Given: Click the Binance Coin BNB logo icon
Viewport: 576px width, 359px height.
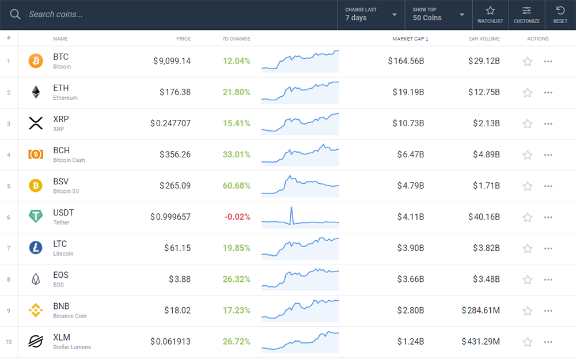Looking at the screenshot, I should click(x=36, y=311).
